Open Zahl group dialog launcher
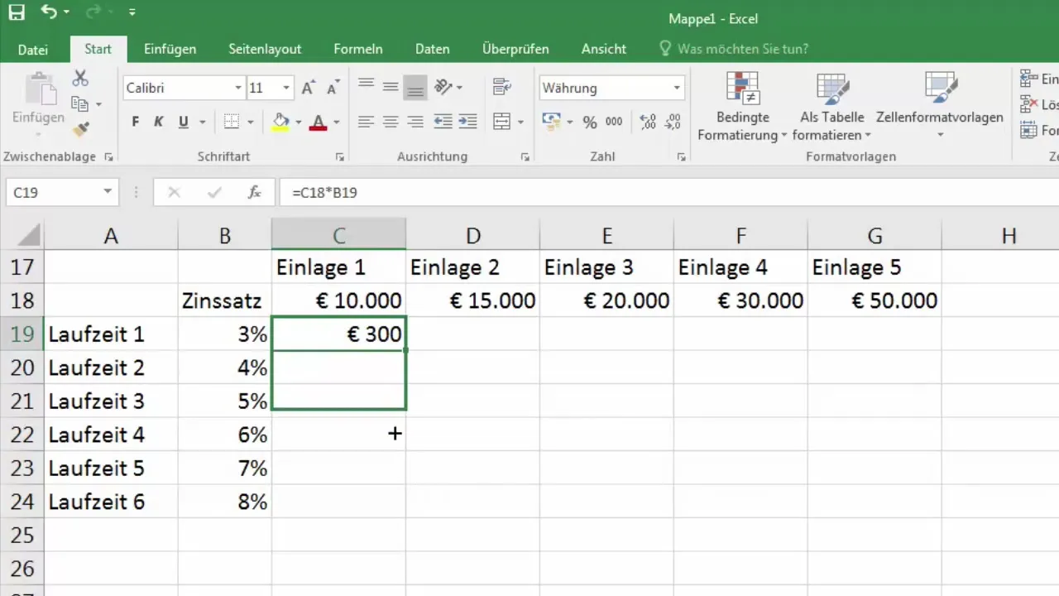Viewport: 1059px width, 596px height. click(x=681, y=156)
